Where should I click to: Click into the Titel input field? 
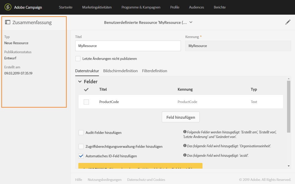[x=128, y=46]
